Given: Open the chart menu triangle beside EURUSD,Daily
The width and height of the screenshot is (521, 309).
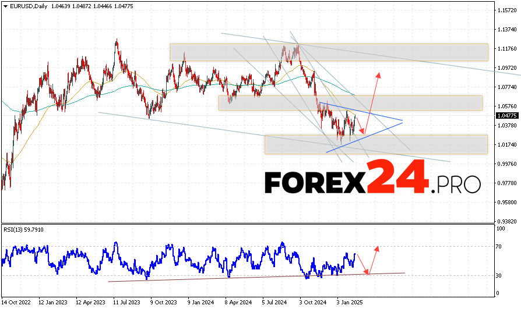Looking at the screenshot, I should (x=5, y=6).
